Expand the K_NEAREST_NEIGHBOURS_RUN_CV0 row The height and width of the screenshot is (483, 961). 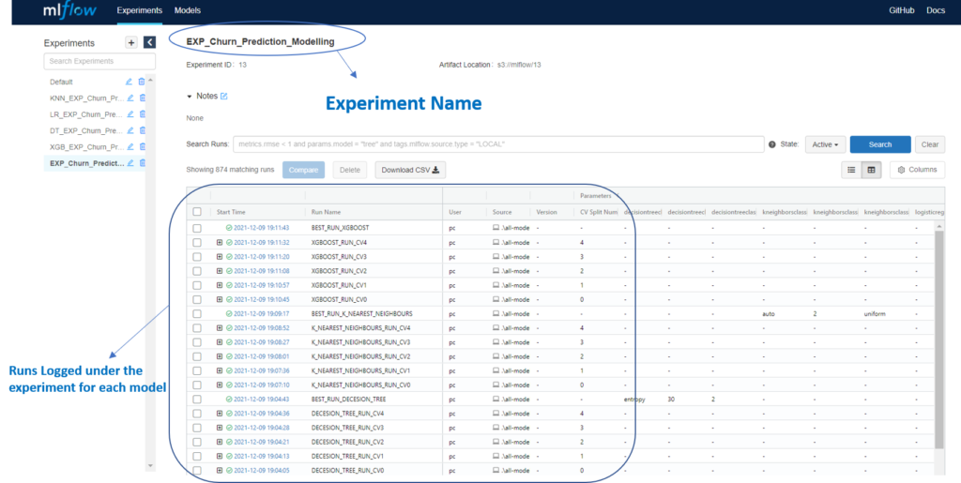coord(220,385)
